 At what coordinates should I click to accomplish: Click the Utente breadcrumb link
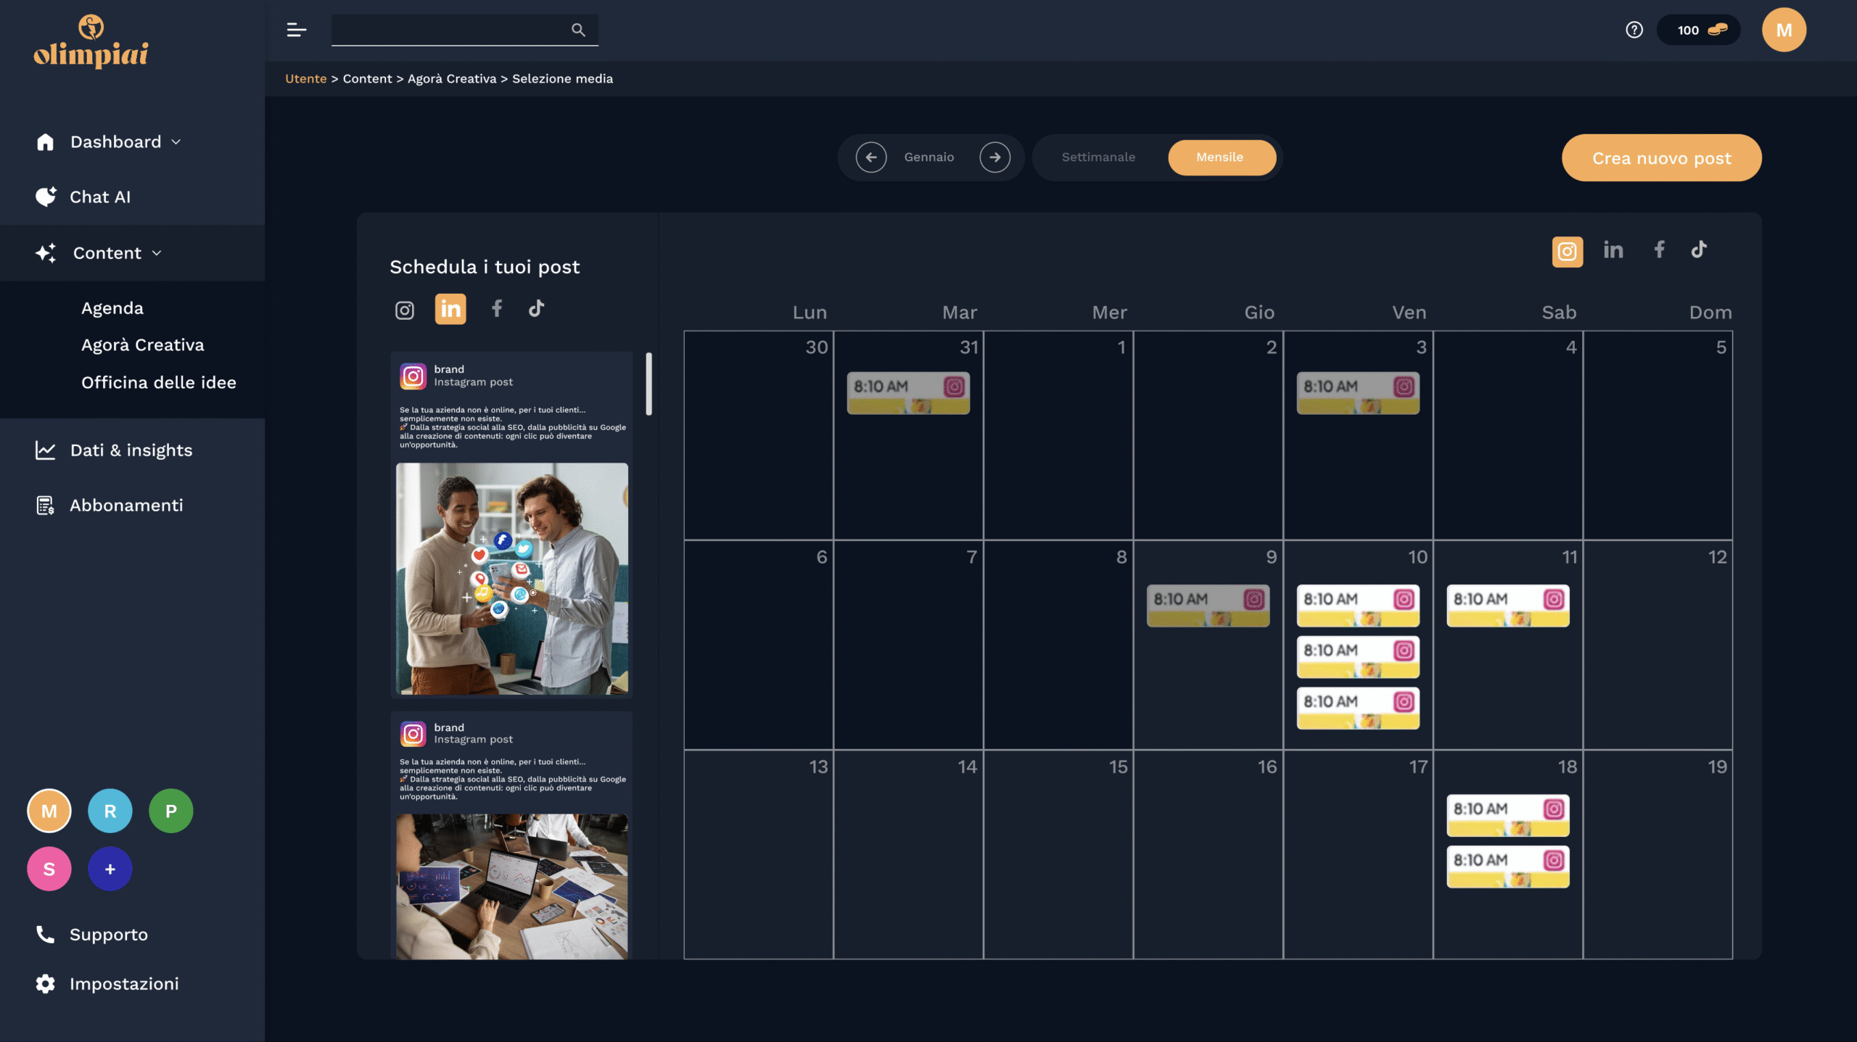[305, 78]
